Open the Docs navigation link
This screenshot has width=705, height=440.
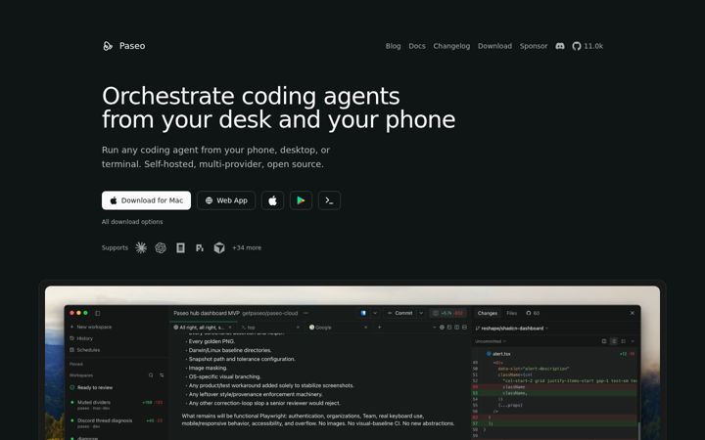click(417, 46)
